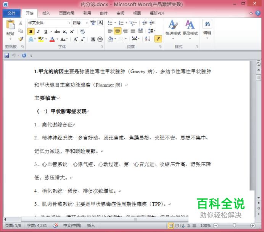The image size is (264, 232).
Task: Toggle character shading A icon
Action: click(x=93, y=39)
